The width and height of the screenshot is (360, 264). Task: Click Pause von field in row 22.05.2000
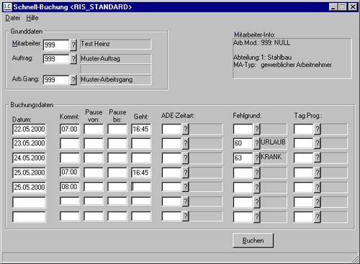[94, 129]
